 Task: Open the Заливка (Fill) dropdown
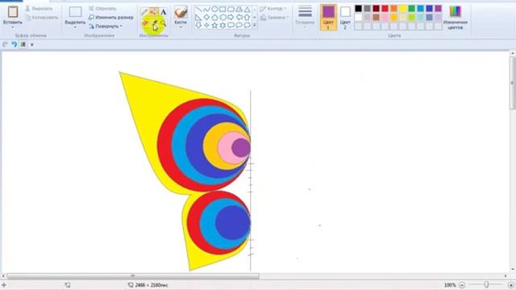[274, 18]
